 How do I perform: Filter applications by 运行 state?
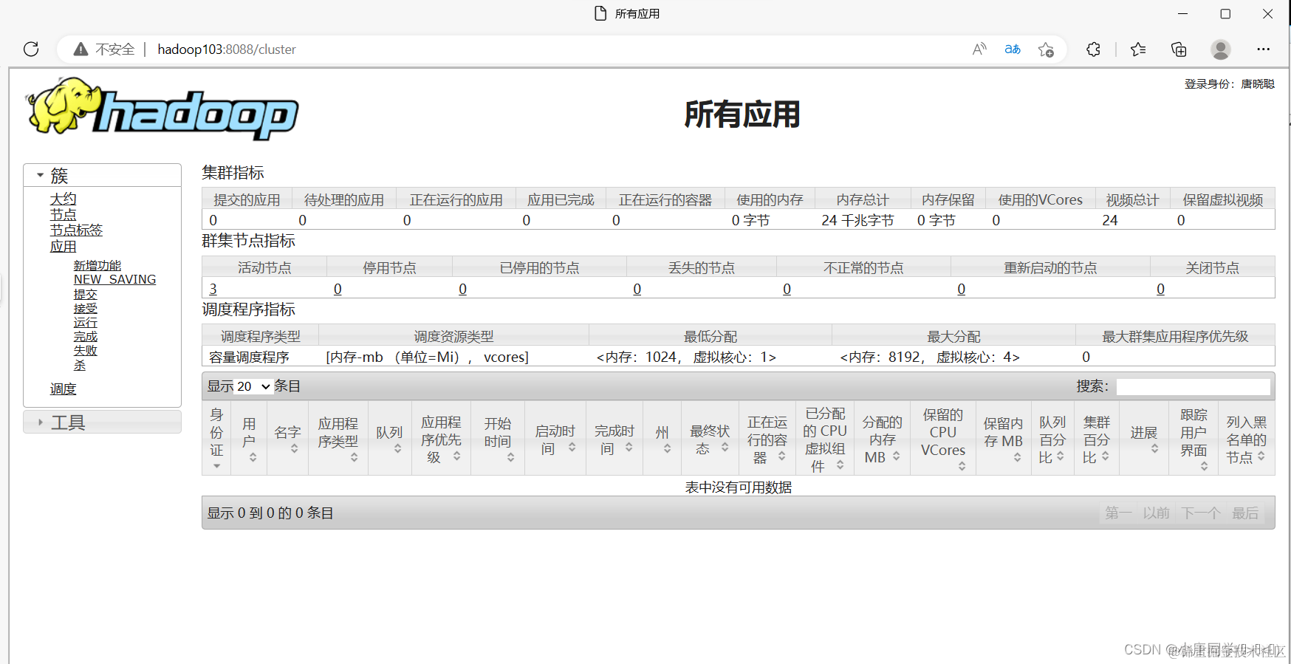click(x=85, y=322)
